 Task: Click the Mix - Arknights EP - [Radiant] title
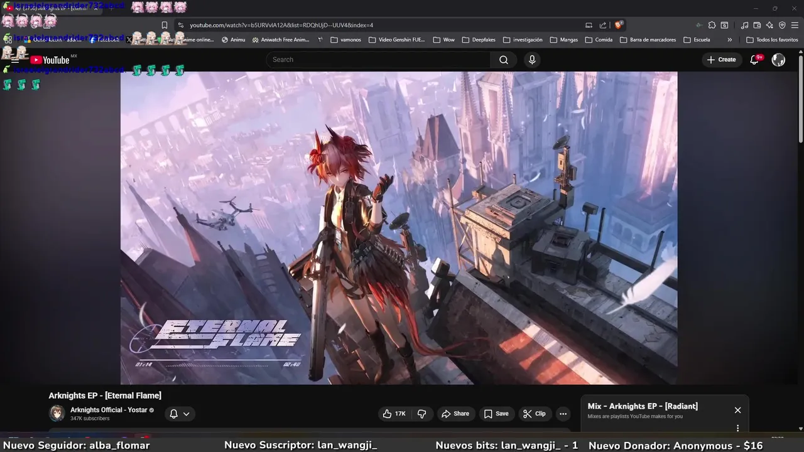[x=643, y=406]
